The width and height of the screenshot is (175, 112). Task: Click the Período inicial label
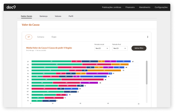pos(99,44)
